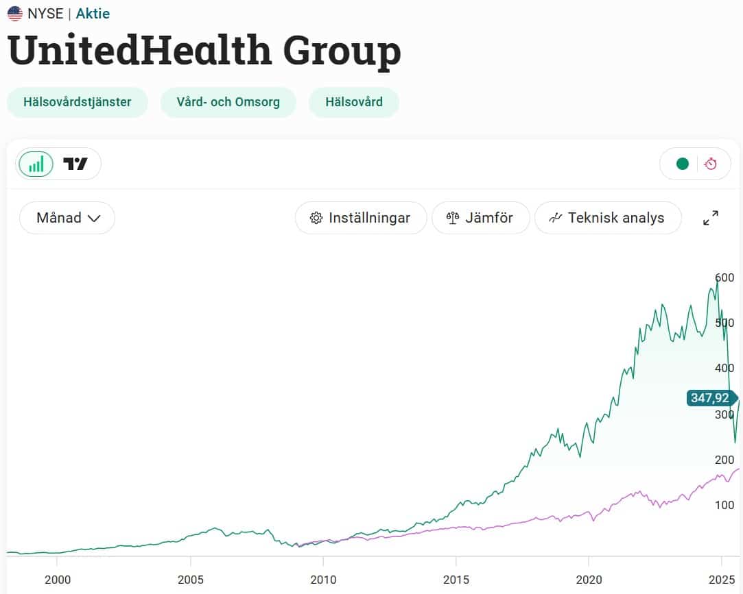
Task: Click the 347,92 current price label
Action: coord(710,398)
